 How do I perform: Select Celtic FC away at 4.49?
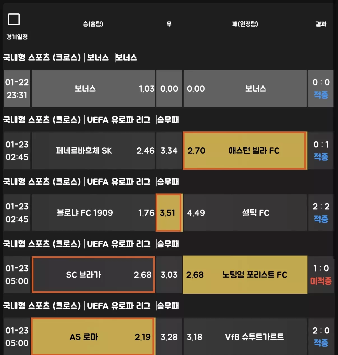[245, 213]
